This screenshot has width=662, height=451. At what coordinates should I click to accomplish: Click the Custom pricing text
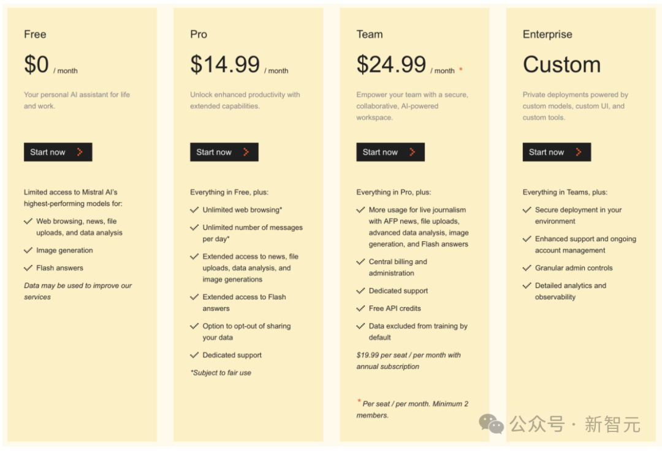click(562, 64)
